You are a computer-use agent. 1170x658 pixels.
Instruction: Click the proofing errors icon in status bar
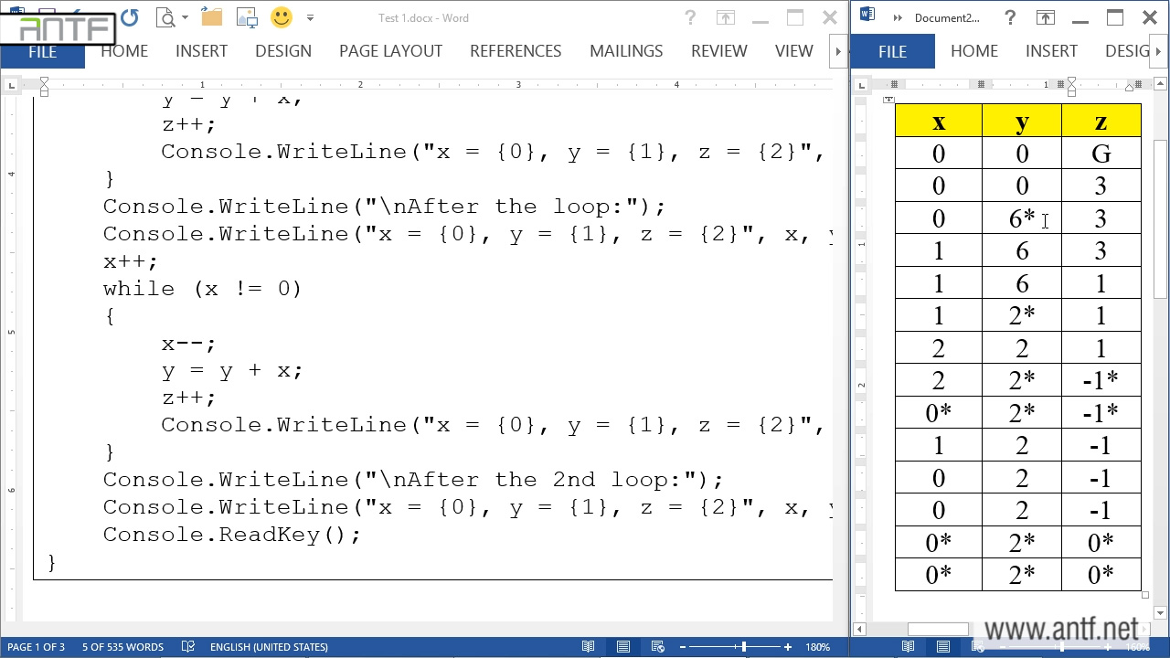[187, 647]
